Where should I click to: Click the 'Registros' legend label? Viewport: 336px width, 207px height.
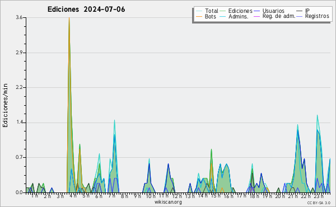coord(317,16)
